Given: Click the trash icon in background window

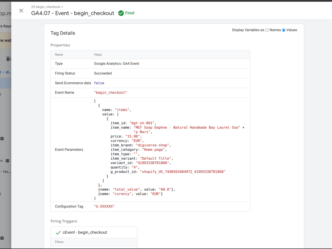Looking at the screenshot, I should pos(9,59).
